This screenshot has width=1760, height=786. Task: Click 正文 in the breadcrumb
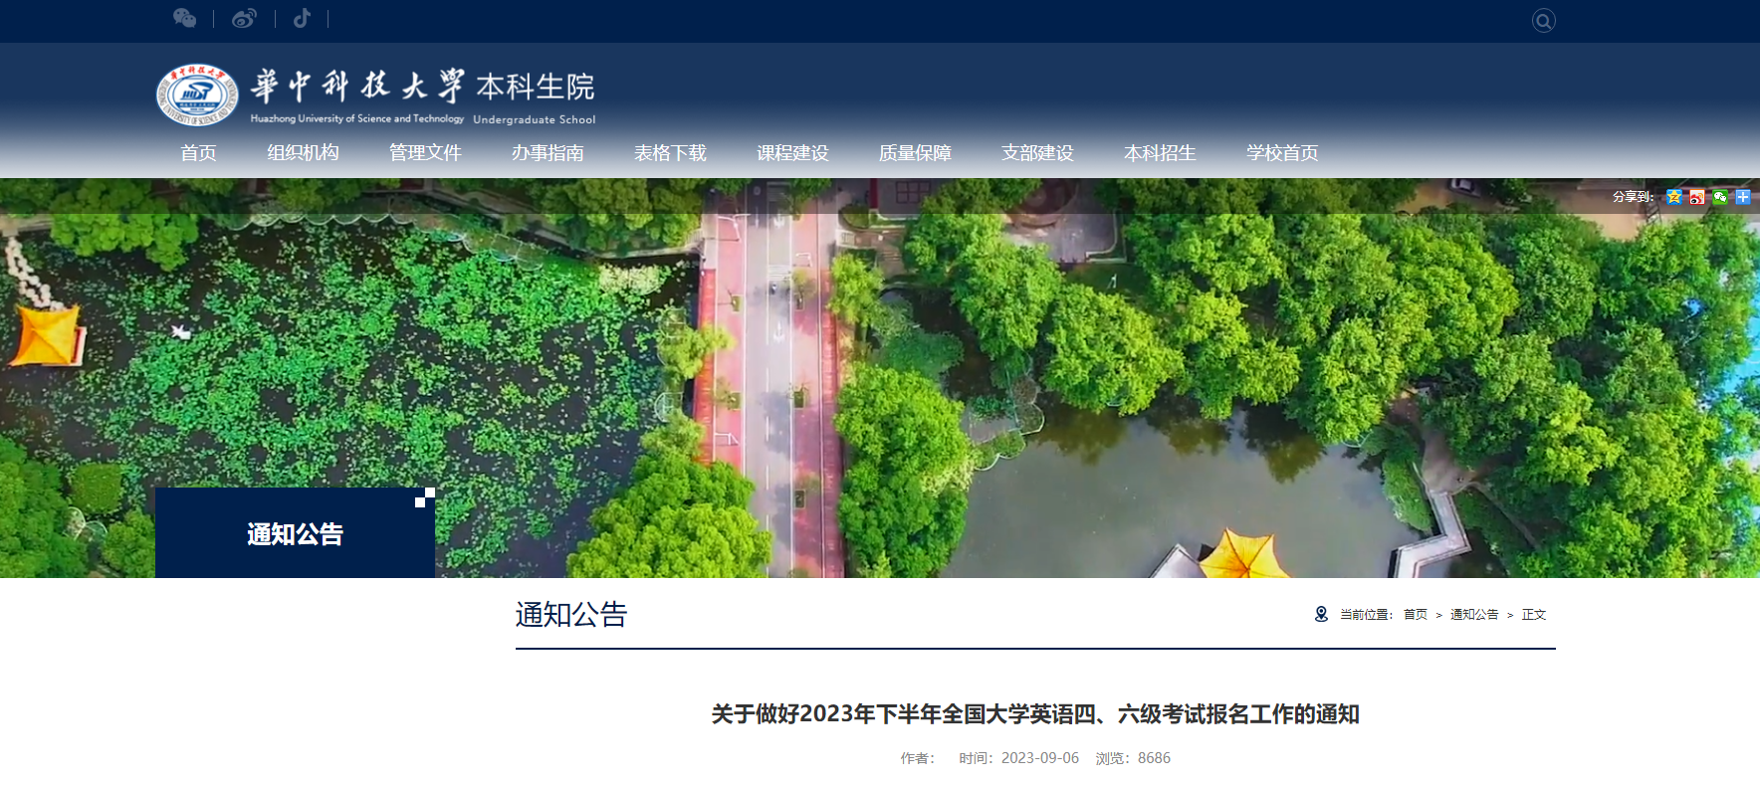point(1534,615)
